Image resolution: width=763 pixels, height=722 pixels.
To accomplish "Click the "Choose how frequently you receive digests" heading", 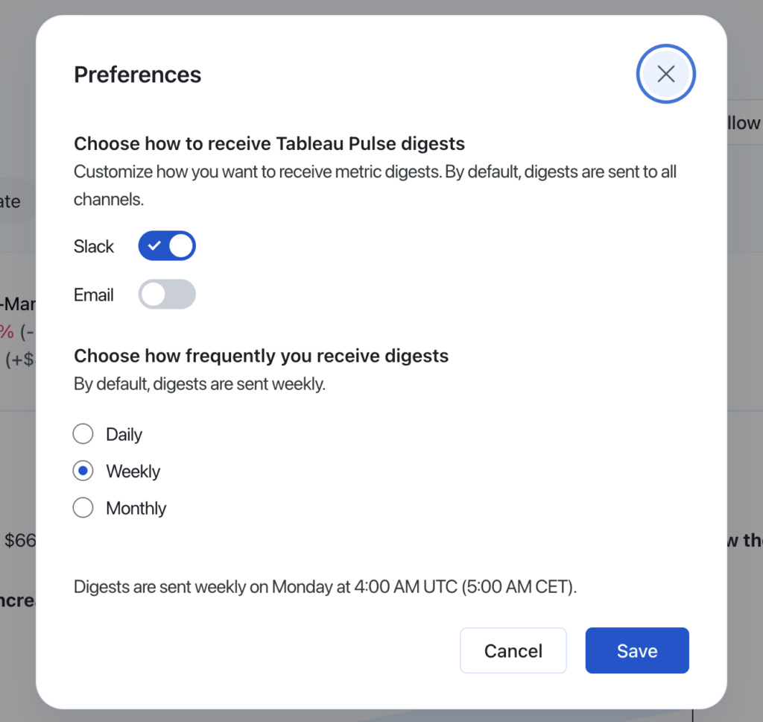I will 261,356.
